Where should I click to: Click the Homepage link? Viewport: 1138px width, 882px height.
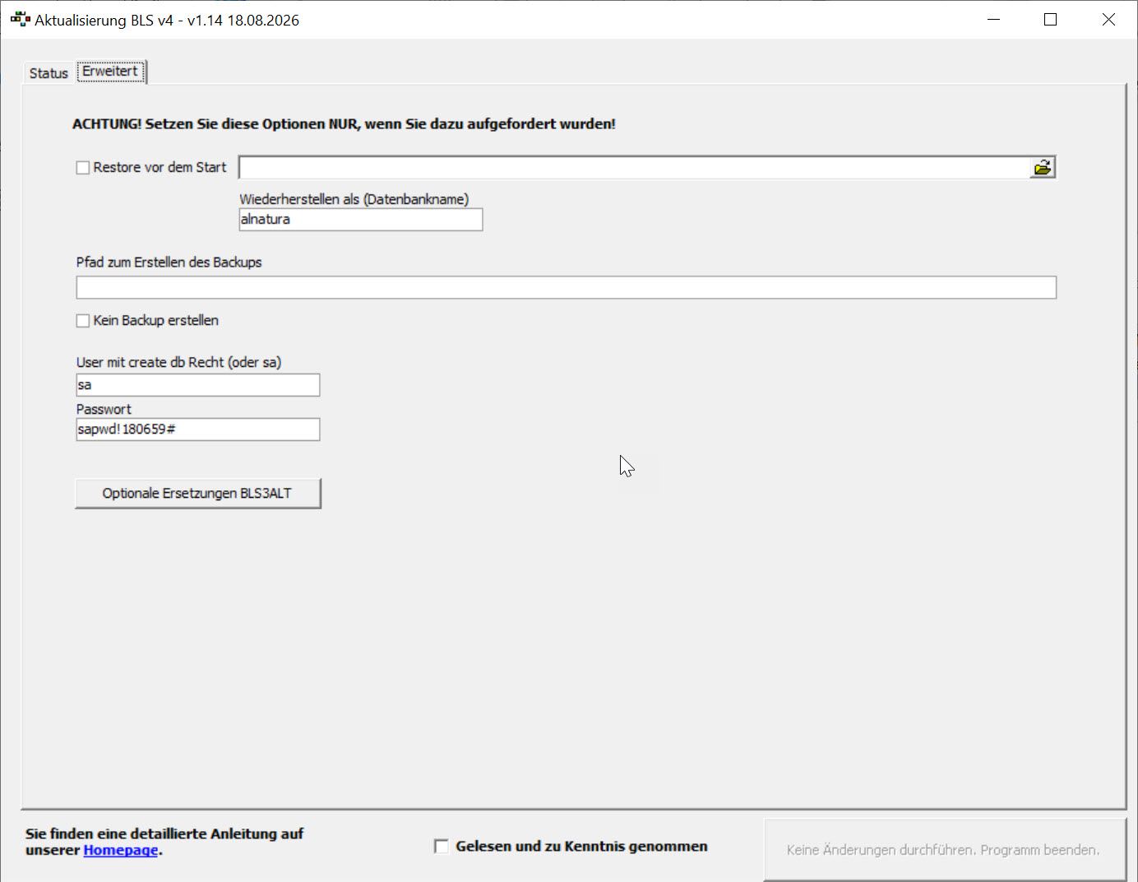(121, 850)
